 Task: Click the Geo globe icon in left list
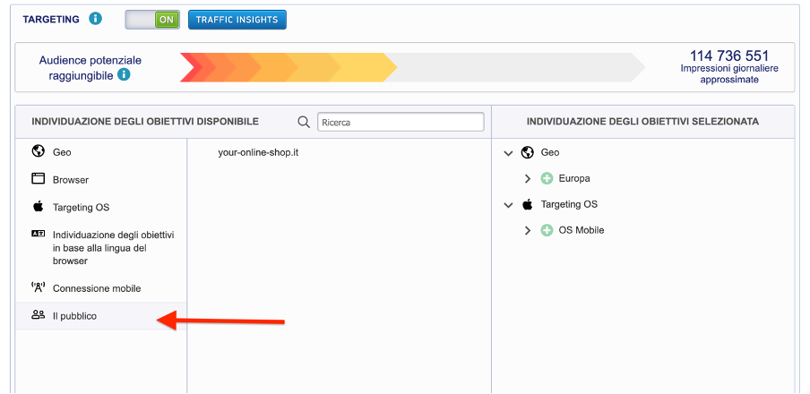pyautogui.click(x=38, y=151)
